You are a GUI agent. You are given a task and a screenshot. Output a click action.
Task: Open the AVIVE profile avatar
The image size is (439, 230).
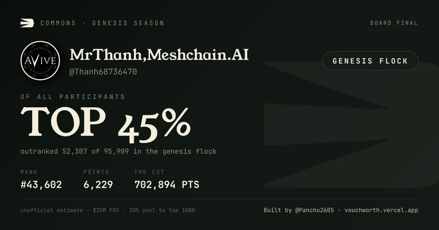click(40, 61)
